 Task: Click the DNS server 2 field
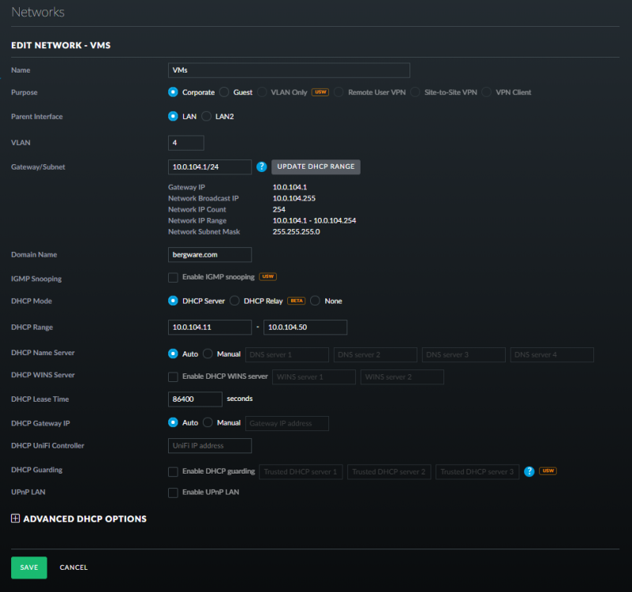coord(376,355)
